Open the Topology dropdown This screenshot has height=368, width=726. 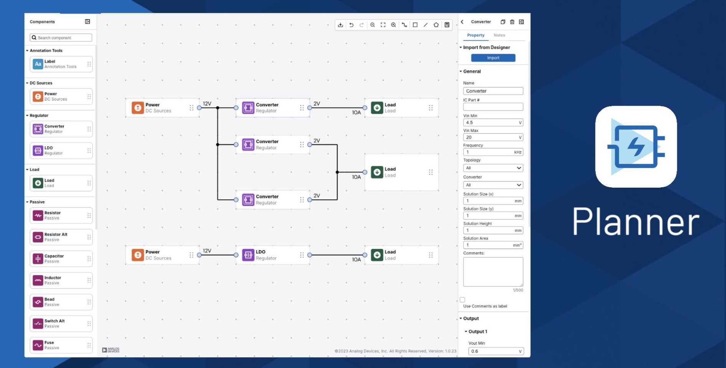493,168
